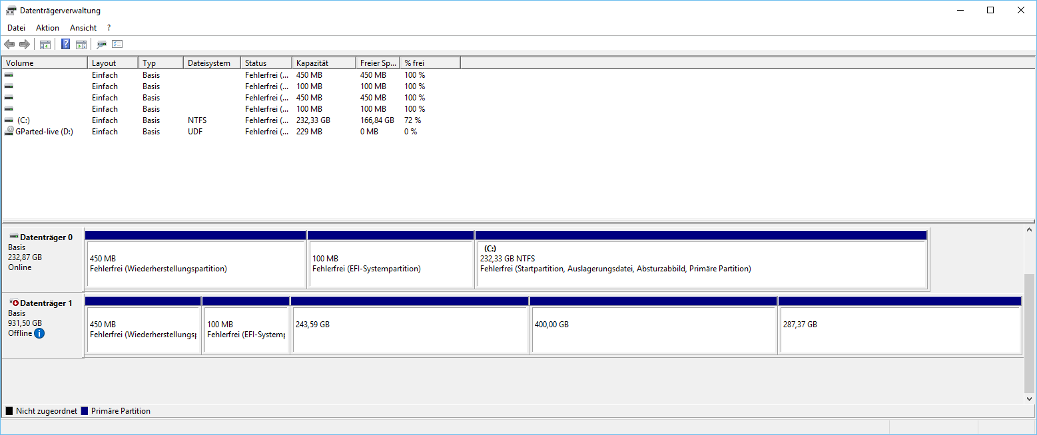Select Datenträger 1 100 MB EFI partition
1037x435 pixels.
[x=246, y=325]
